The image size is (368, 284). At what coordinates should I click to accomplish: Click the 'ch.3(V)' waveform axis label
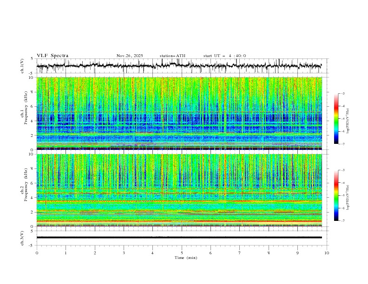coord(22,238)
